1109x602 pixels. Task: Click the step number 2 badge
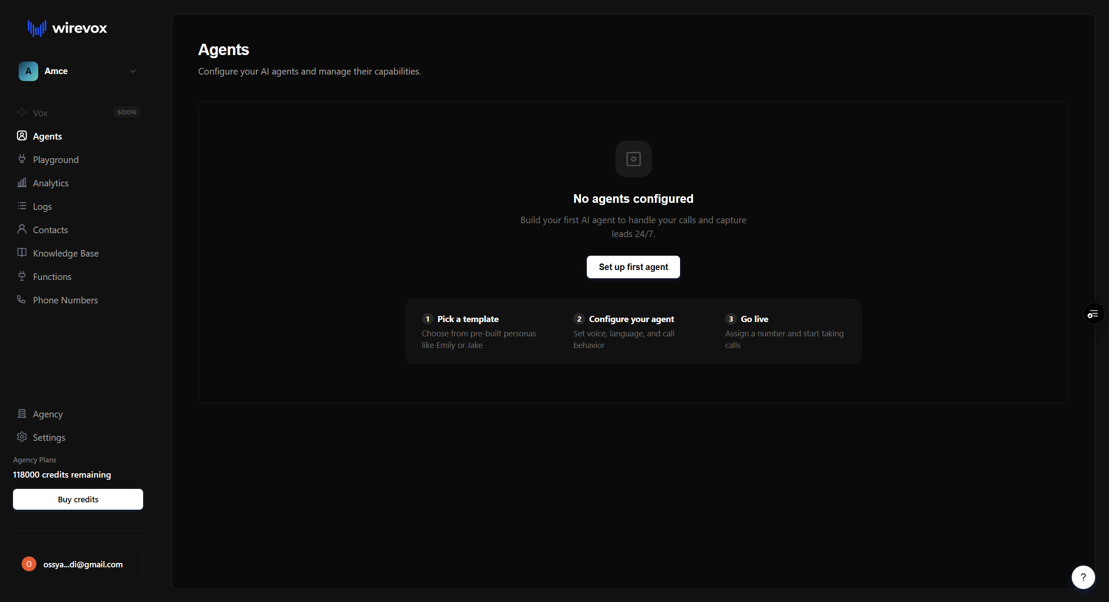coord(579,319)
